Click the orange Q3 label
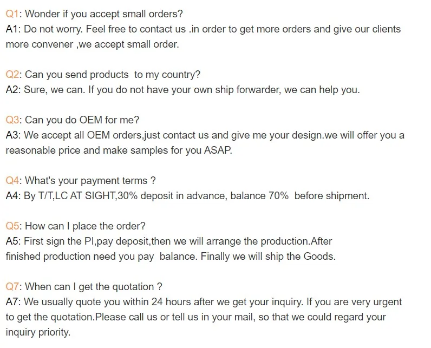431x348 pixels. coord(12,120)
